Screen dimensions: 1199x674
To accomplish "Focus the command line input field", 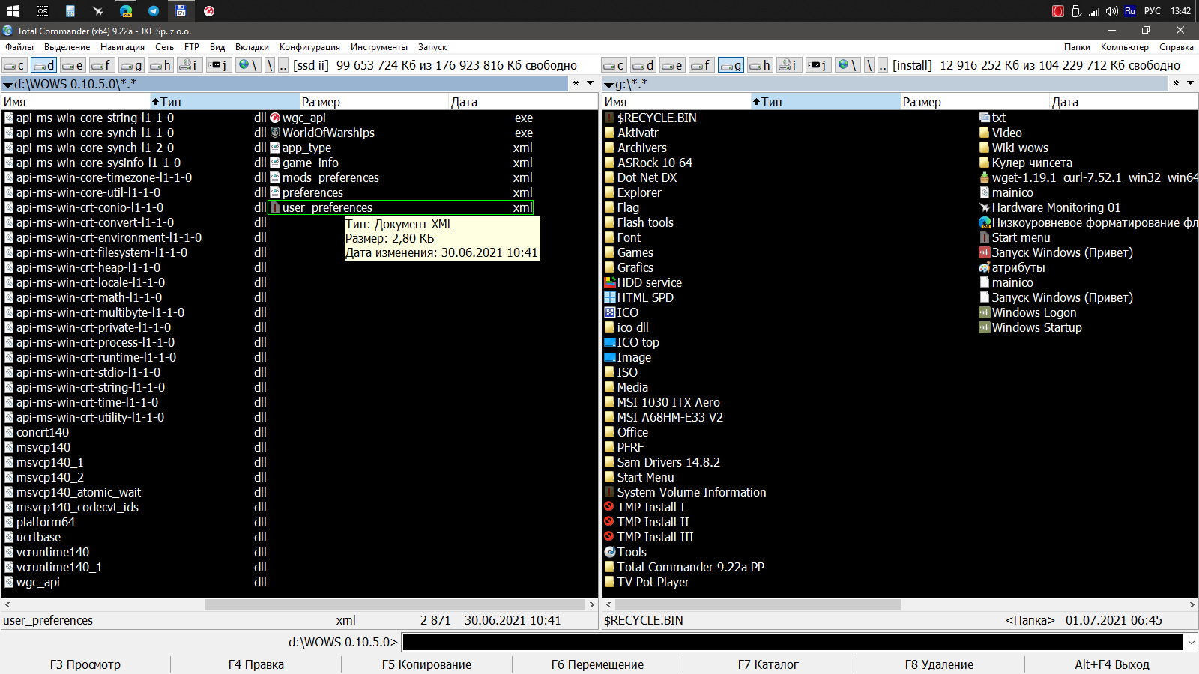I will 793,642.
